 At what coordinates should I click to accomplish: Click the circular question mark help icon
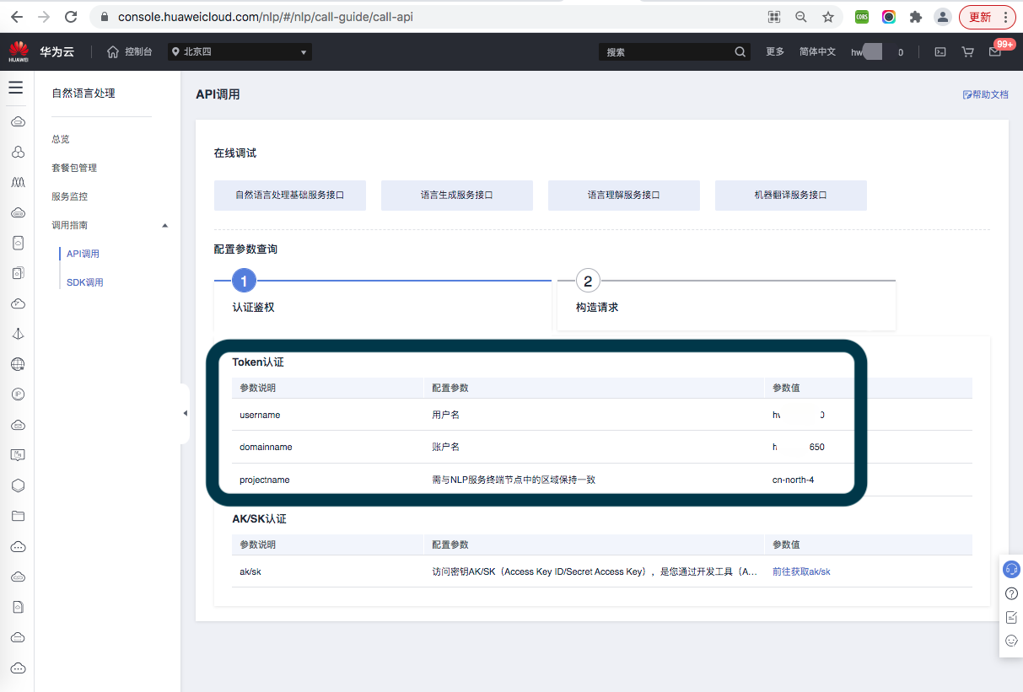click(1010, 593)
